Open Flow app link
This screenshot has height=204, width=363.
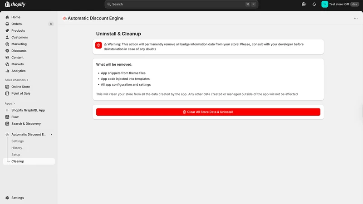(15, 117)
